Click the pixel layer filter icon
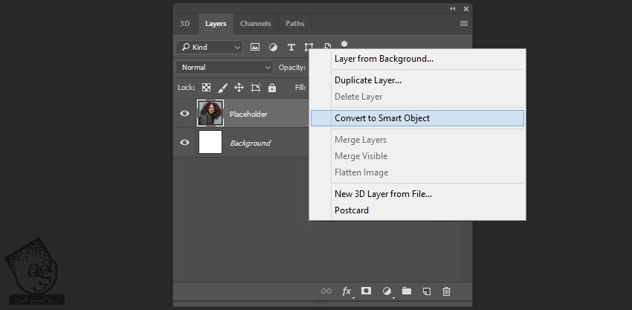Image resolution: width=632 pixels, height=310 pixels. tap(255, 47)
